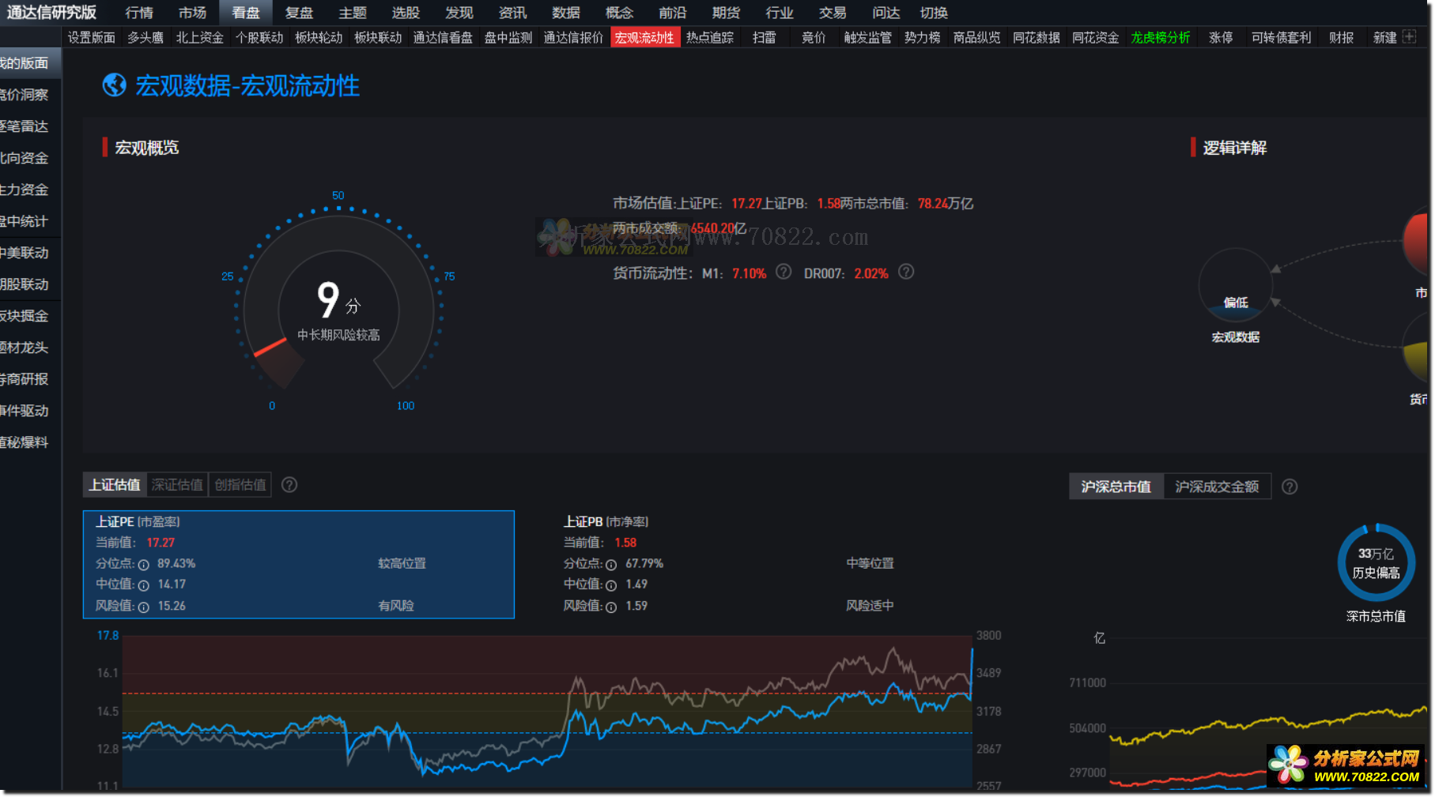Select 板块掘金 in left sidebar

click(30, 316)
